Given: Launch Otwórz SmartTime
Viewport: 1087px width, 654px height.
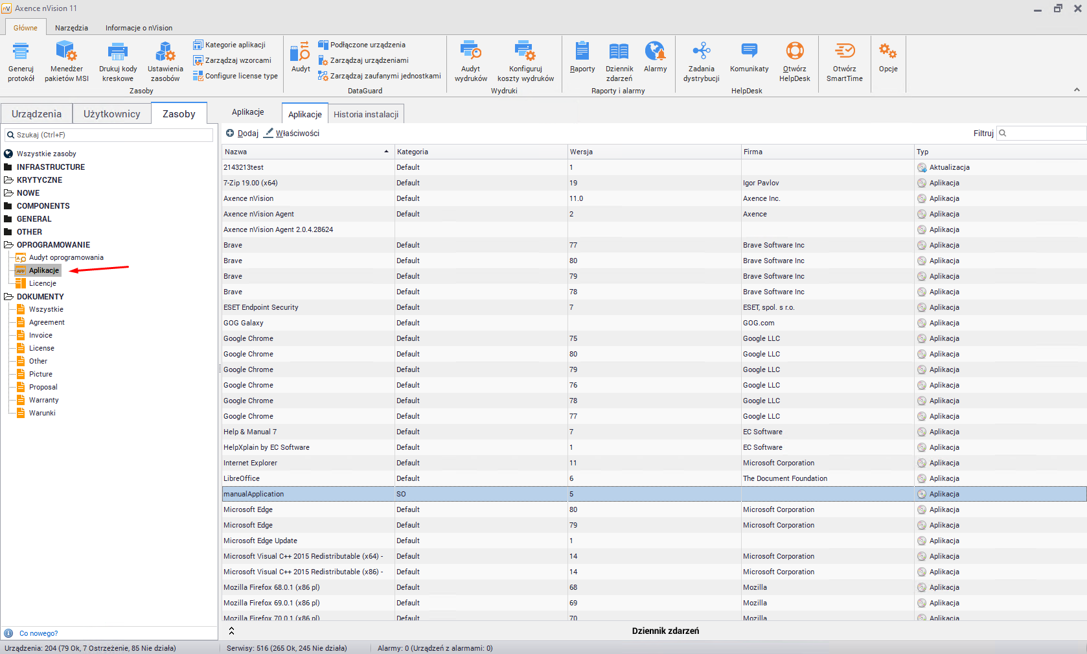Looking at the screenshot, I should [x=844, y=52].
